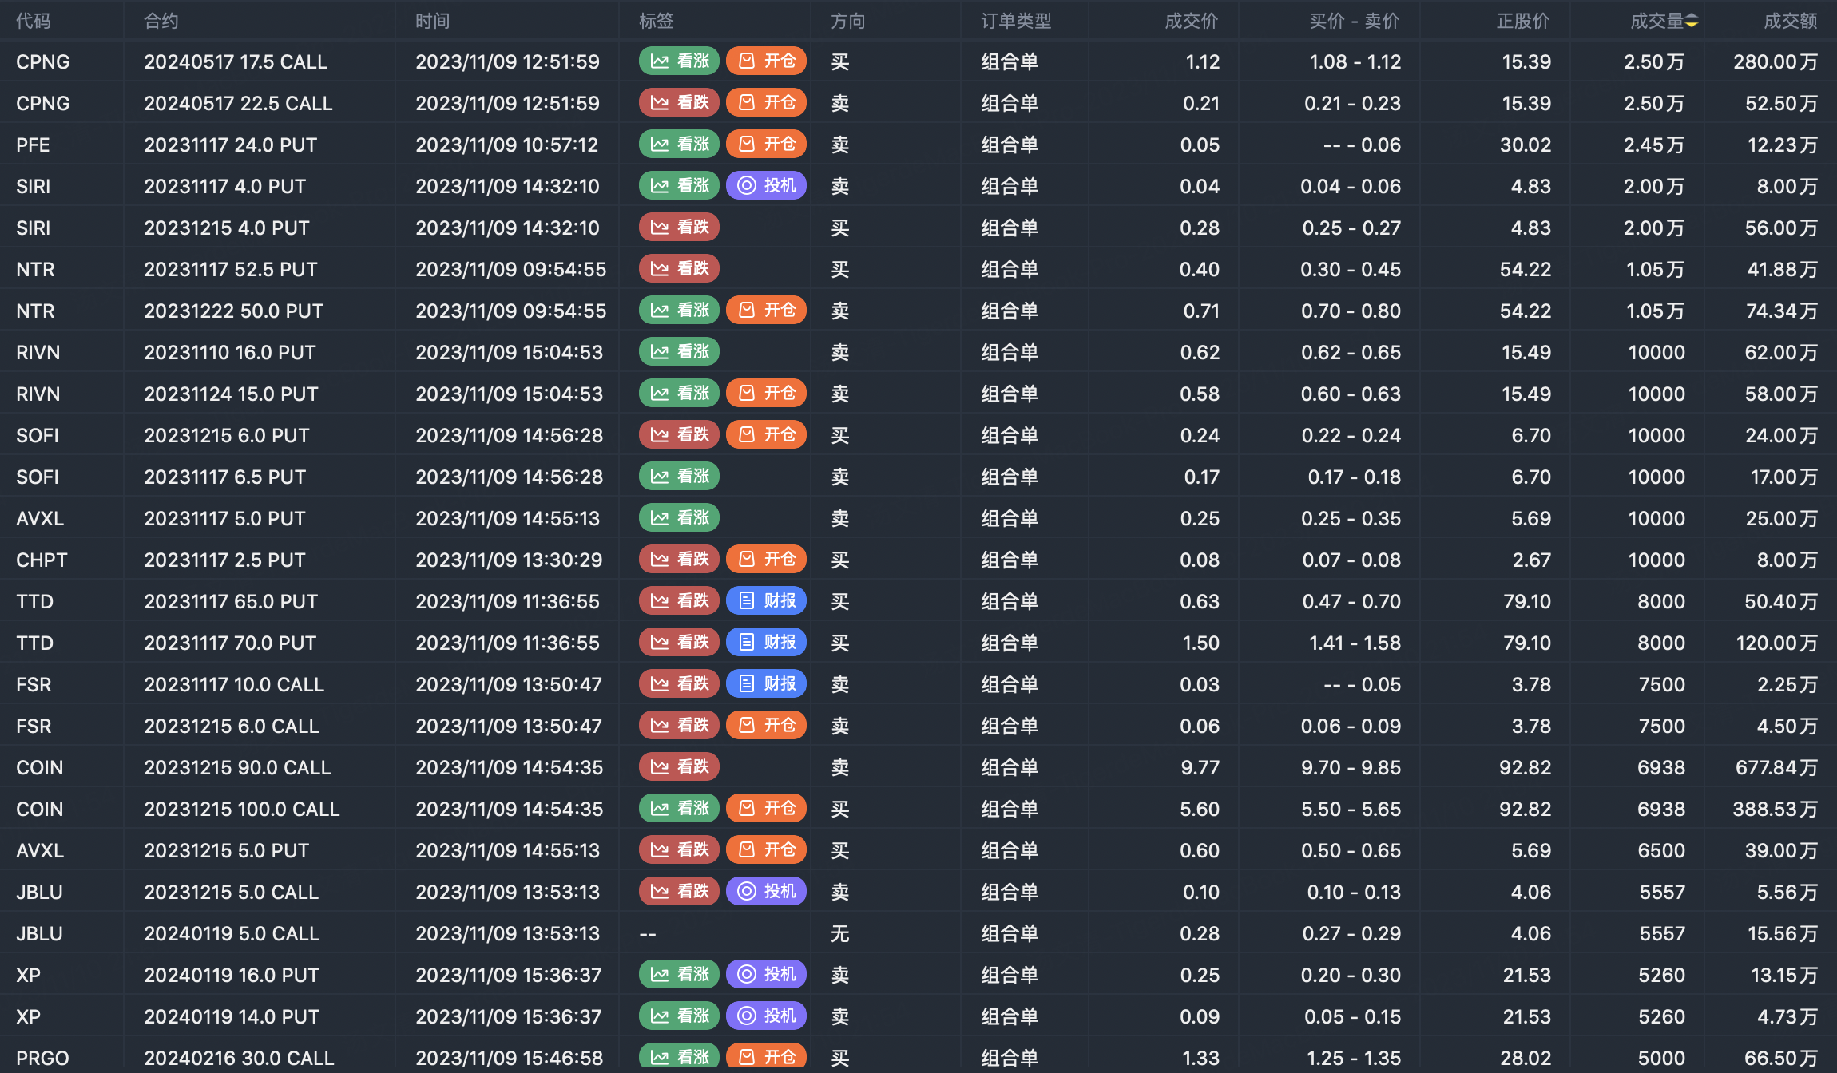
Task: Click 看涨 tag on CPNG 17.5 CALL row
Action: coord(679,61)
